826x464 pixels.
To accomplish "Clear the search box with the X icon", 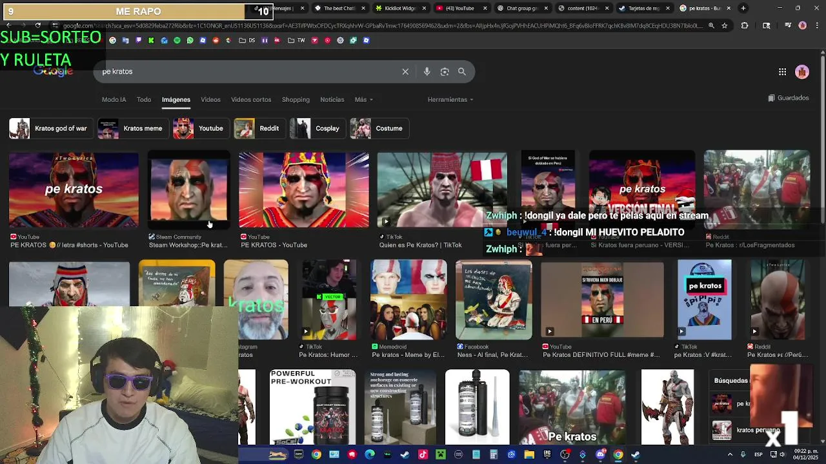I will pos(405,72).
